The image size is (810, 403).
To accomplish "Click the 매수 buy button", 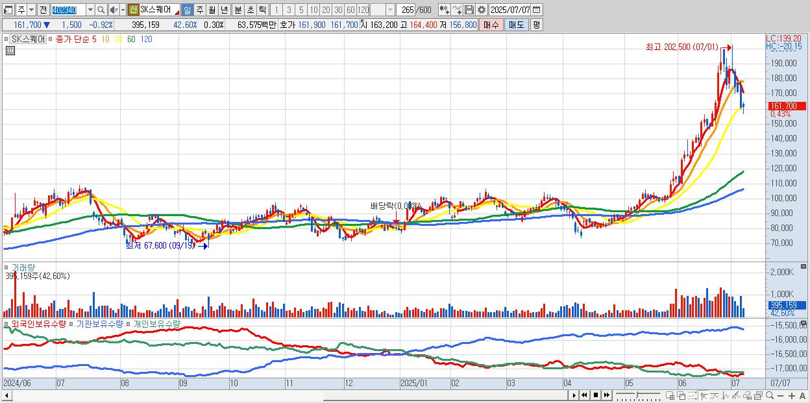I will coord(491,25).
